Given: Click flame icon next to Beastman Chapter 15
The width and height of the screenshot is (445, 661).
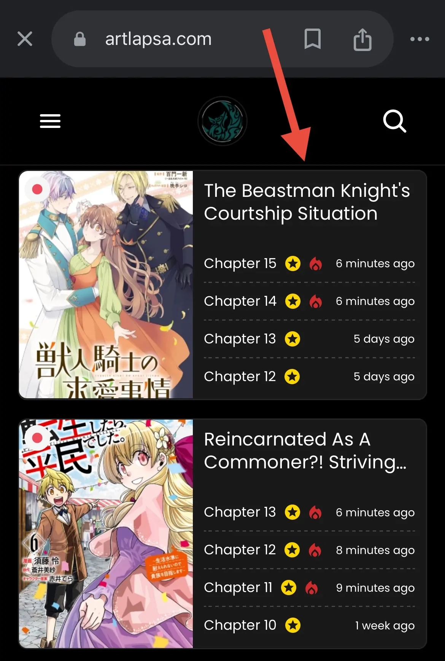Looking at the screenshot, I should tap(316, 263).
